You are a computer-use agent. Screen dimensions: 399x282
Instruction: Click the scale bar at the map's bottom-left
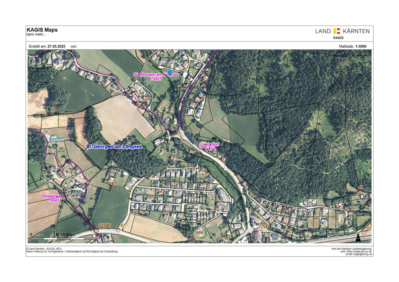pyautogui.click(x=64, y=238)
